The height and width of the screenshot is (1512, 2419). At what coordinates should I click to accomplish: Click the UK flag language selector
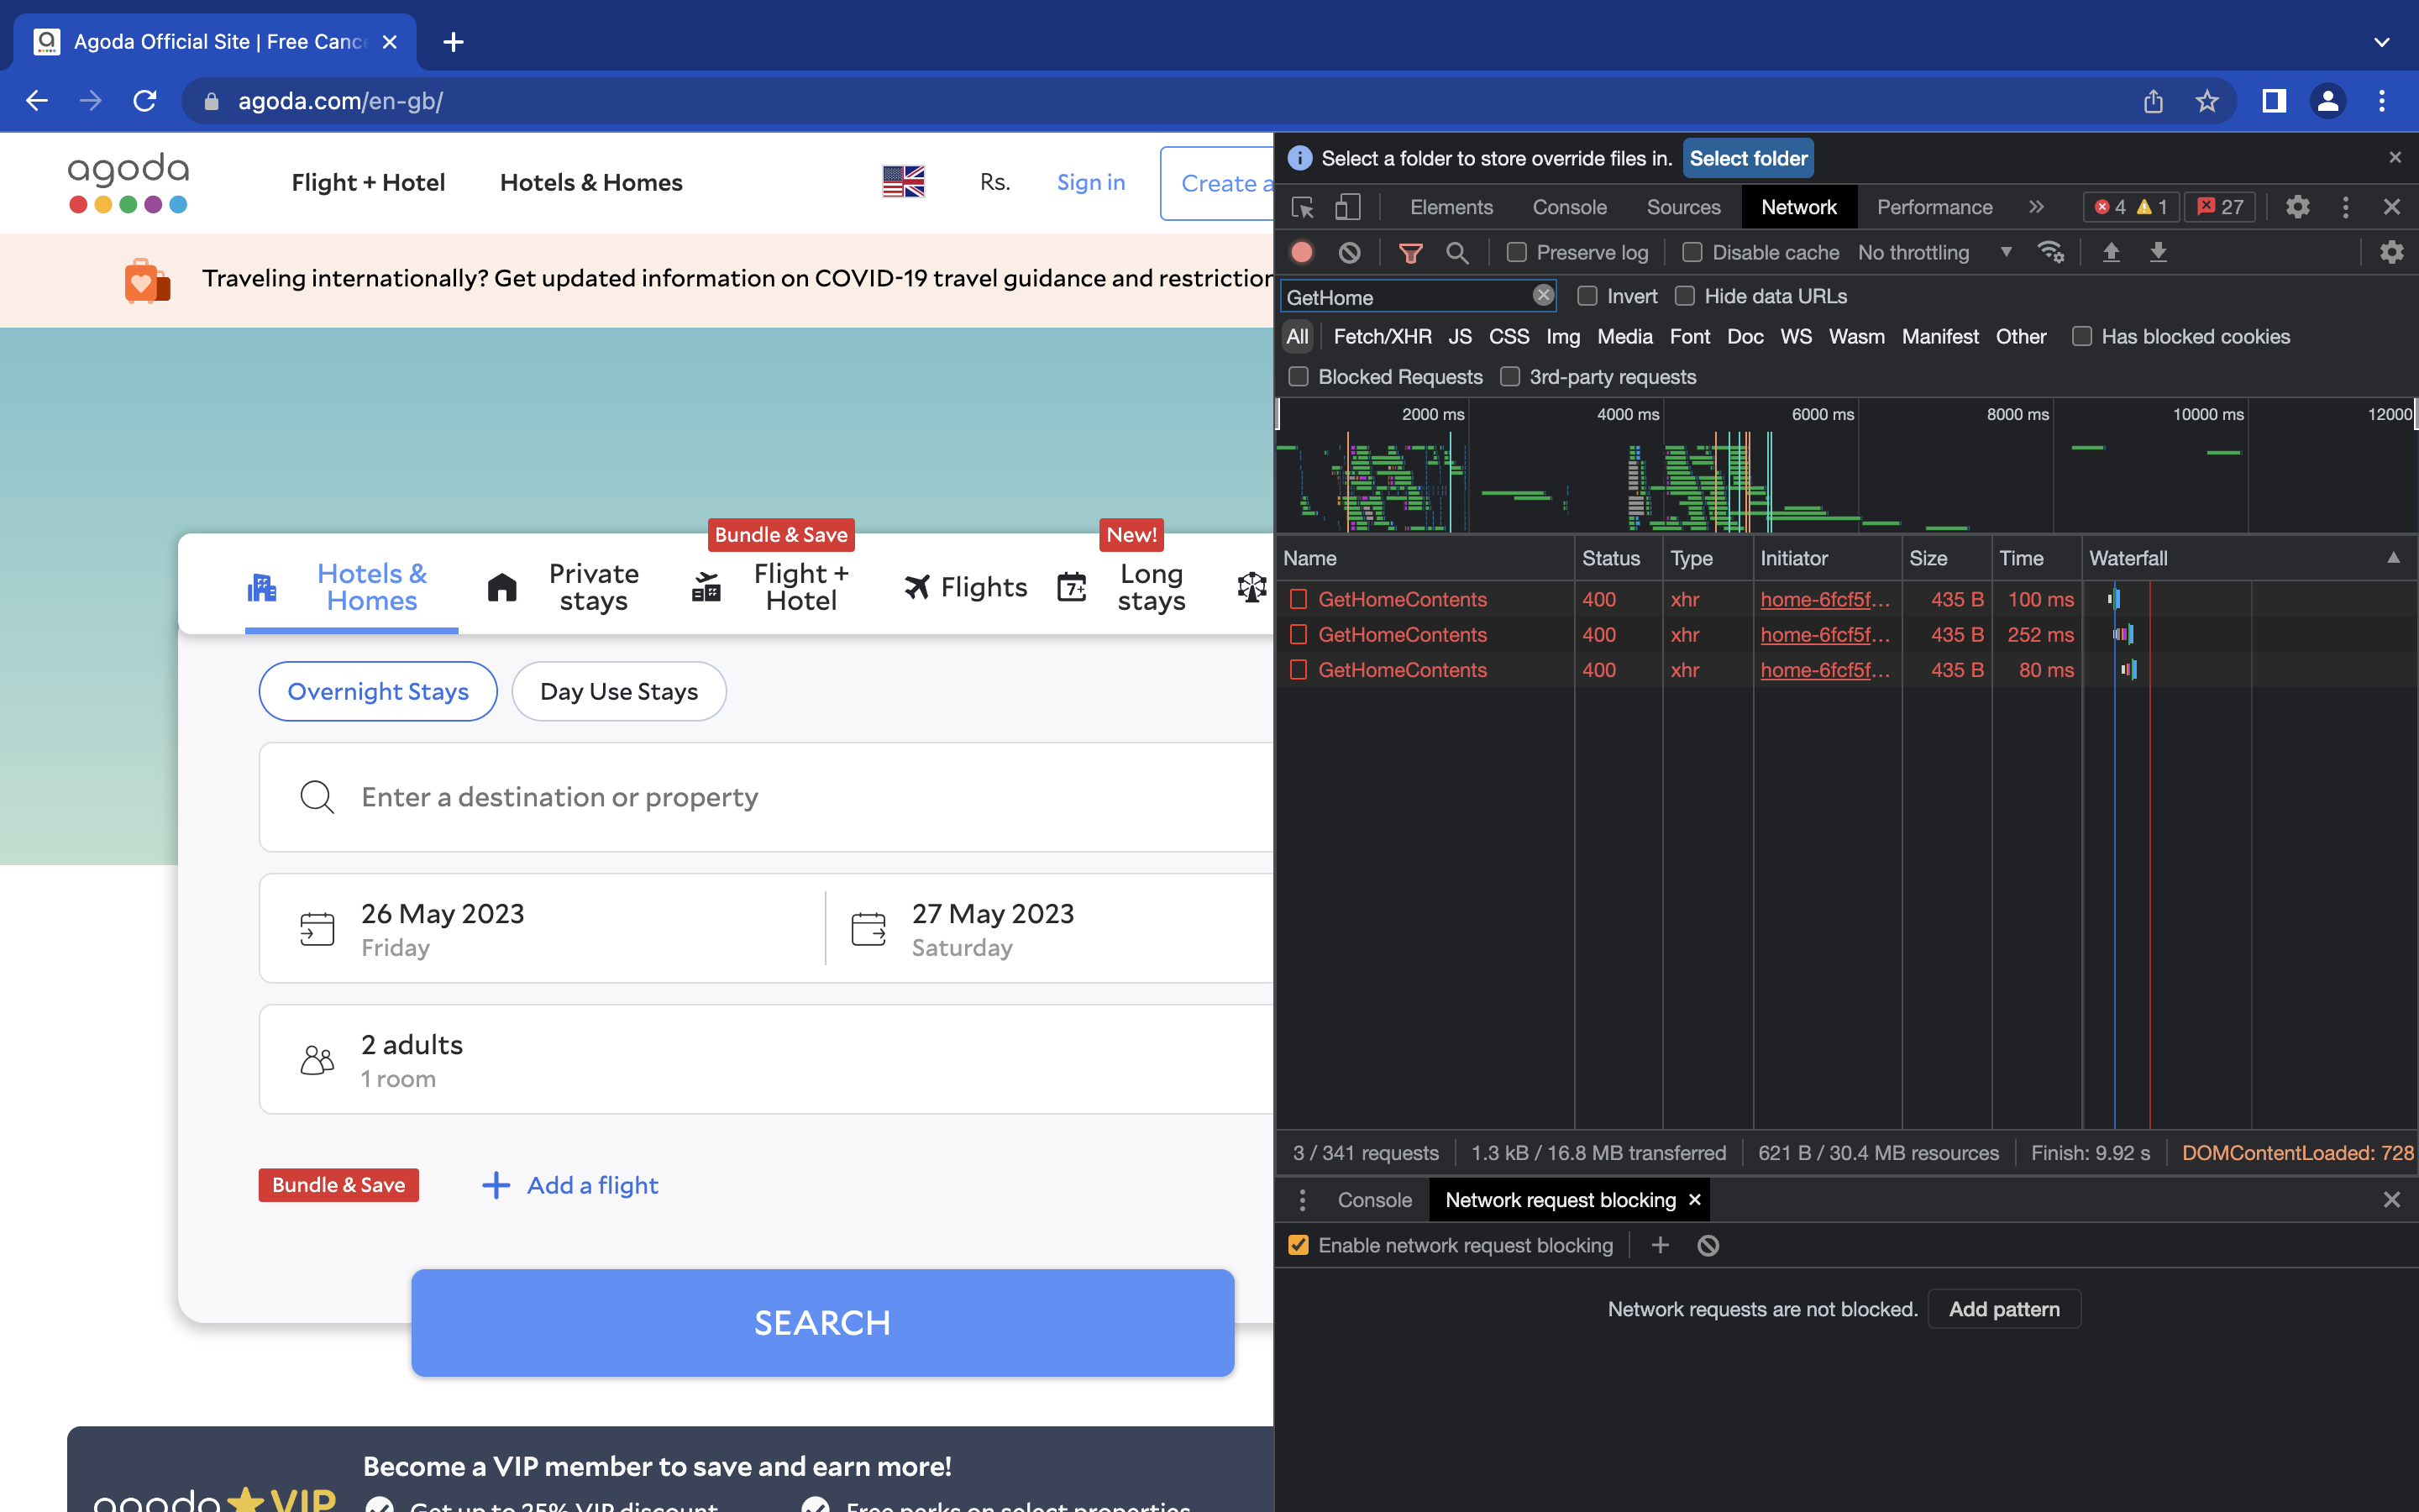point(904,182)
